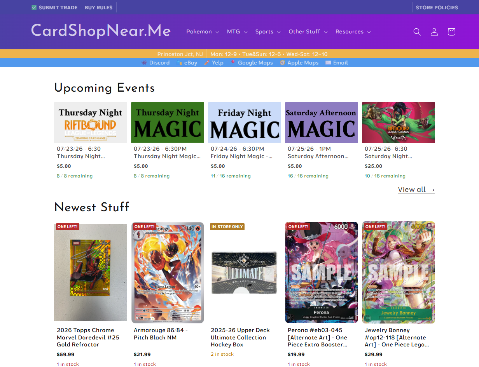Click the store hours text in banner
The image size is (479, 367).
[269, 54]
